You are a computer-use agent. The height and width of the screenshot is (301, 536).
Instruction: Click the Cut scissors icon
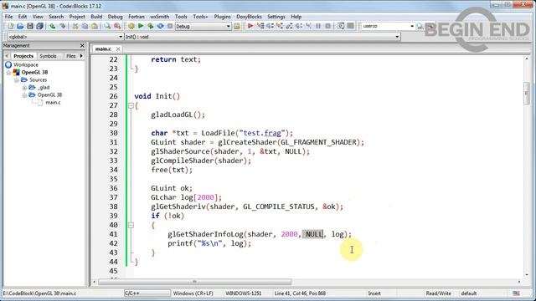75,26
